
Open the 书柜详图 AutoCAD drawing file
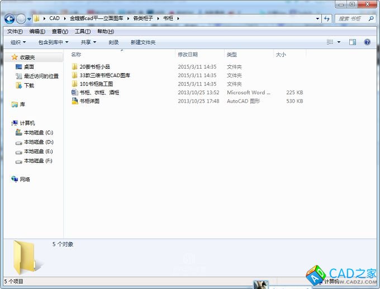point(89,102)
